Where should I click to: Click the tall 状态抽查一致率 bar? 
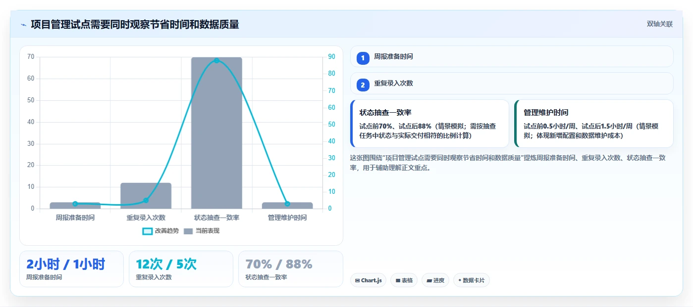tap(216, 133)
